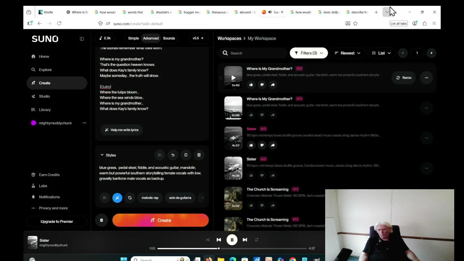The image size is (464, 261).
Task: Collapse the Styles section chevron
Action: 102,155
